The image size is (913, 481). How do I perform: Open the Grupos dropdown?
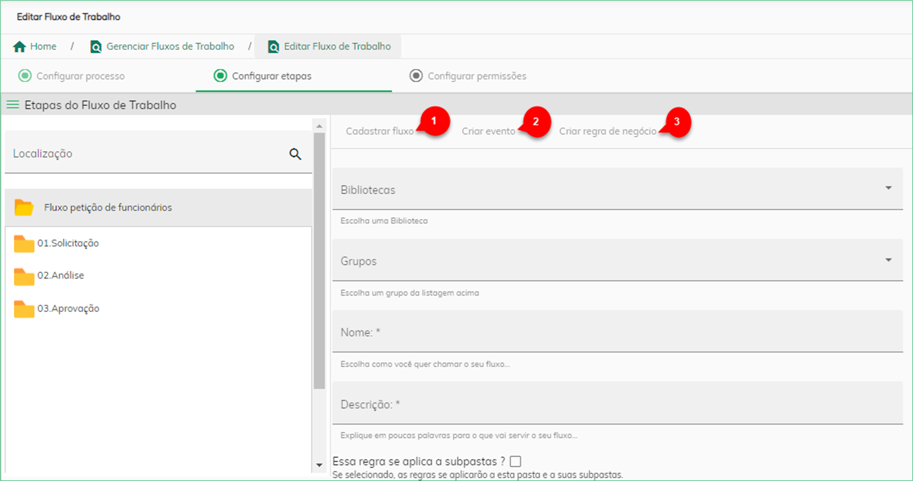coord(618,260)
